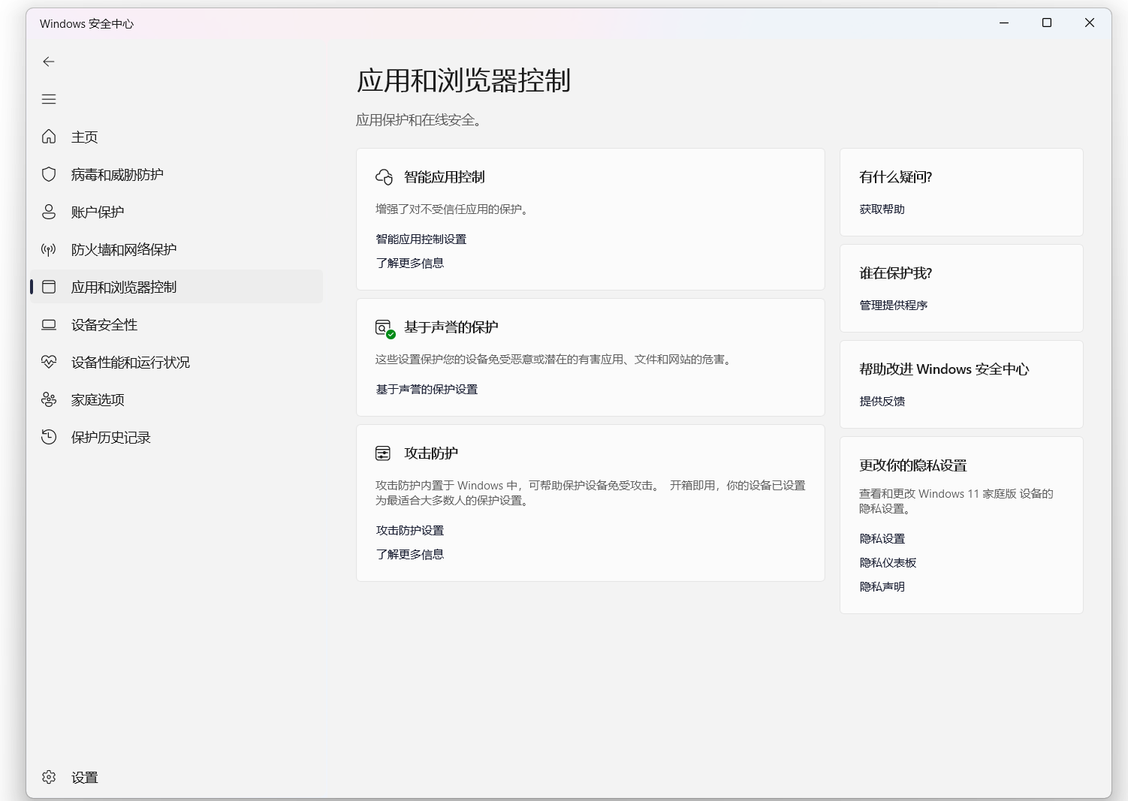Viewport: 1128px width, 801px height.
Task: Toggle the hamburger navigation menu
Action: [x=49, y=99]
